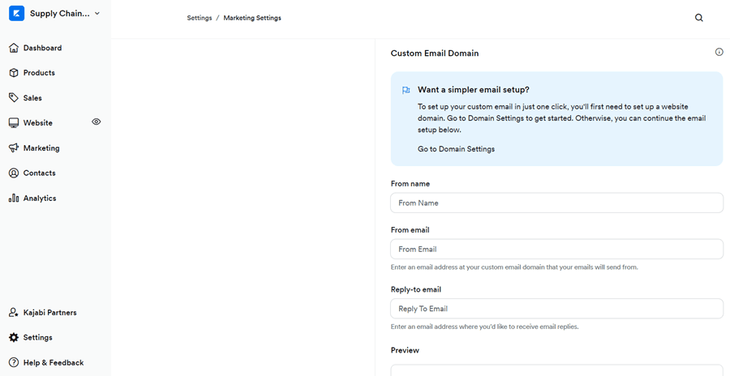Click the Products box icon
Screen dimensions: 730x376
click(14, 73)
